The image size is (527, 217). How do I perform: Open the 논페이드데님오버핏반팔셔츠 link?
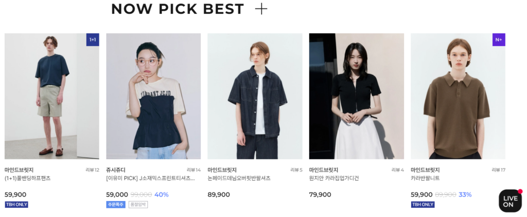coord(239,178)
